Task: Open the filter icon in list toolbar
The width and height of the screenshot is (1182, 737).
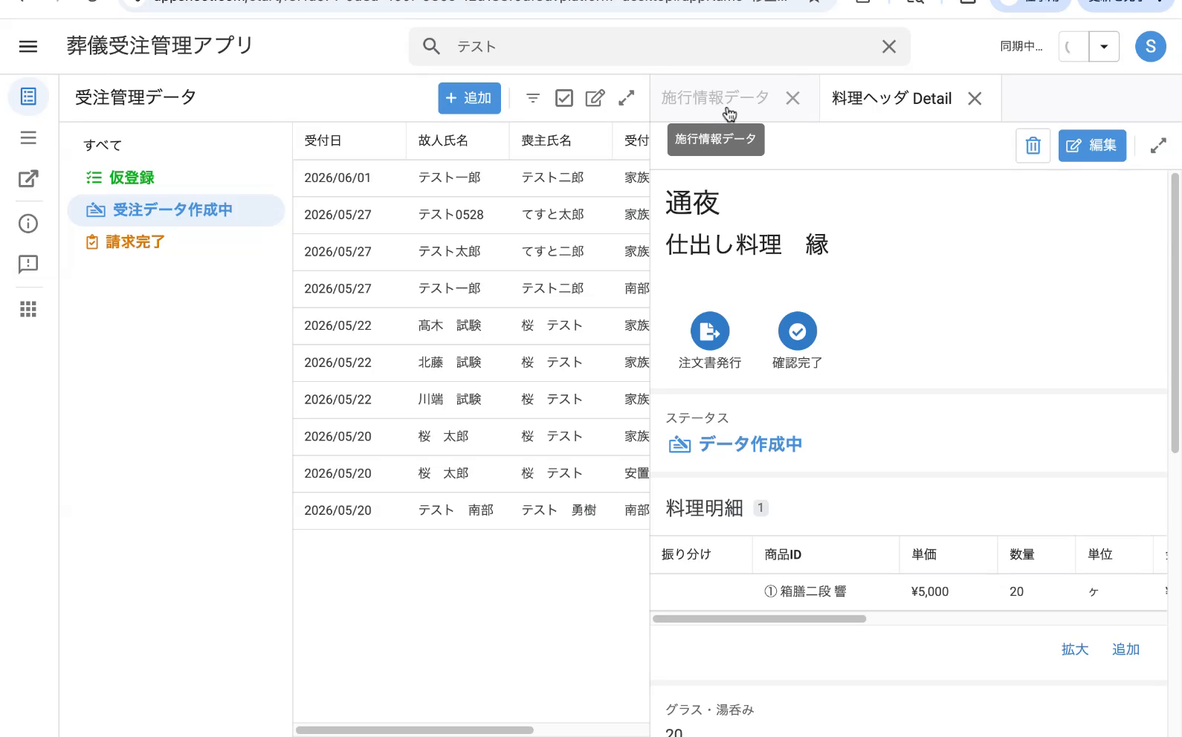Action: 533,98
